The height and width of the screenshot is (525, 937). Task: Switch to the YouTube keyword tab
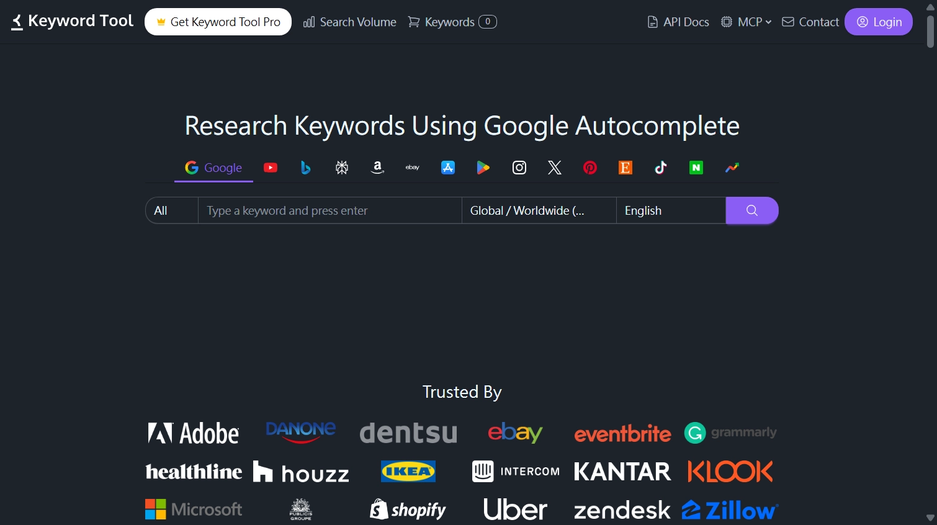tap(271, 168)
